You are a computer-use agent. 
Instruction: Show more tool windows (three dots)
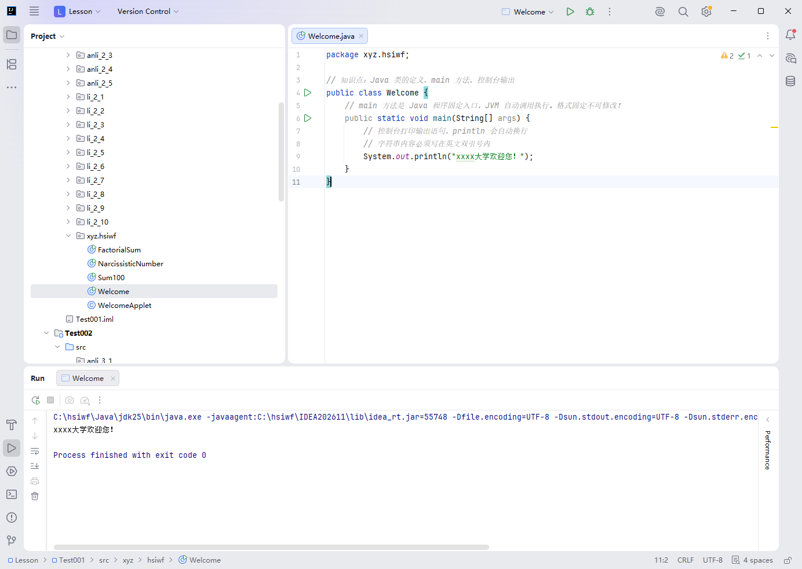pos(12,87)
